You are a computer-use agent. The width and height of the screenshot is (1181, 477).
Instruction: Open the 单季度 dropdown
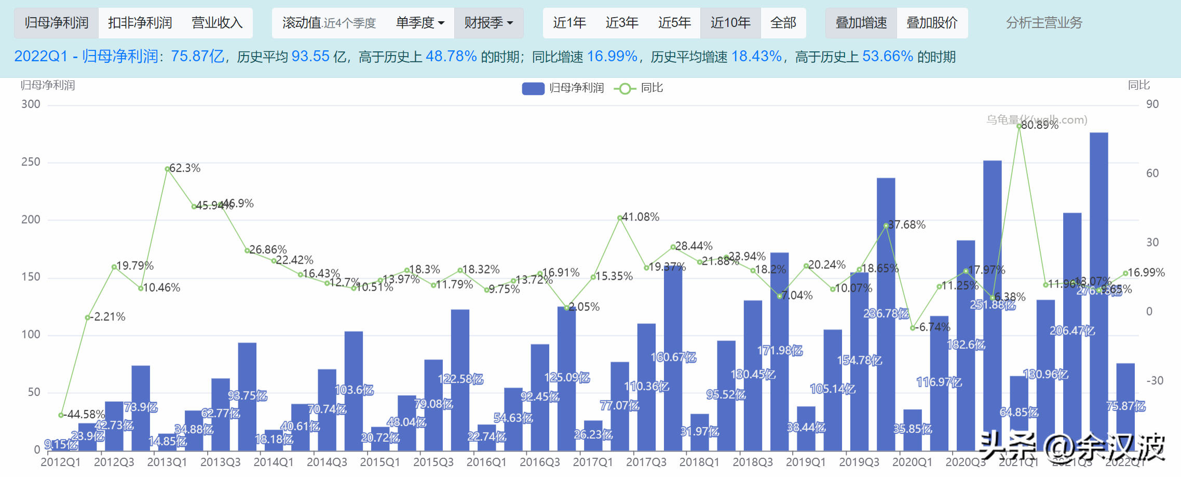click(x=420, y=23)
